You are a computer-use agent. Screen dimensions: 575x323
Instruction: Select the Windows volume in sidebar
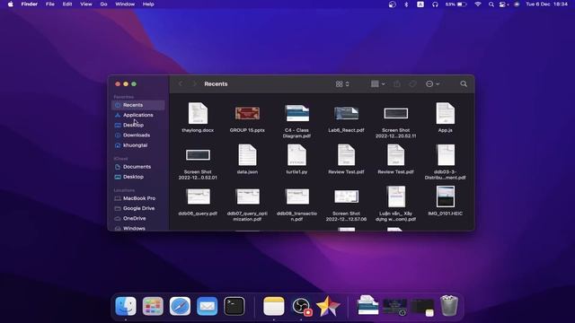(137, 228)
